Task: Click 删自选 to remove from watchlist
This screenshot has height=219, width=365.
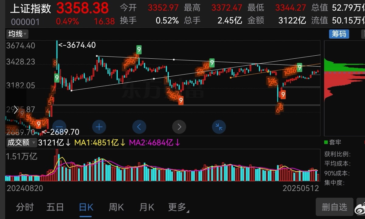Action: (334, 207)
